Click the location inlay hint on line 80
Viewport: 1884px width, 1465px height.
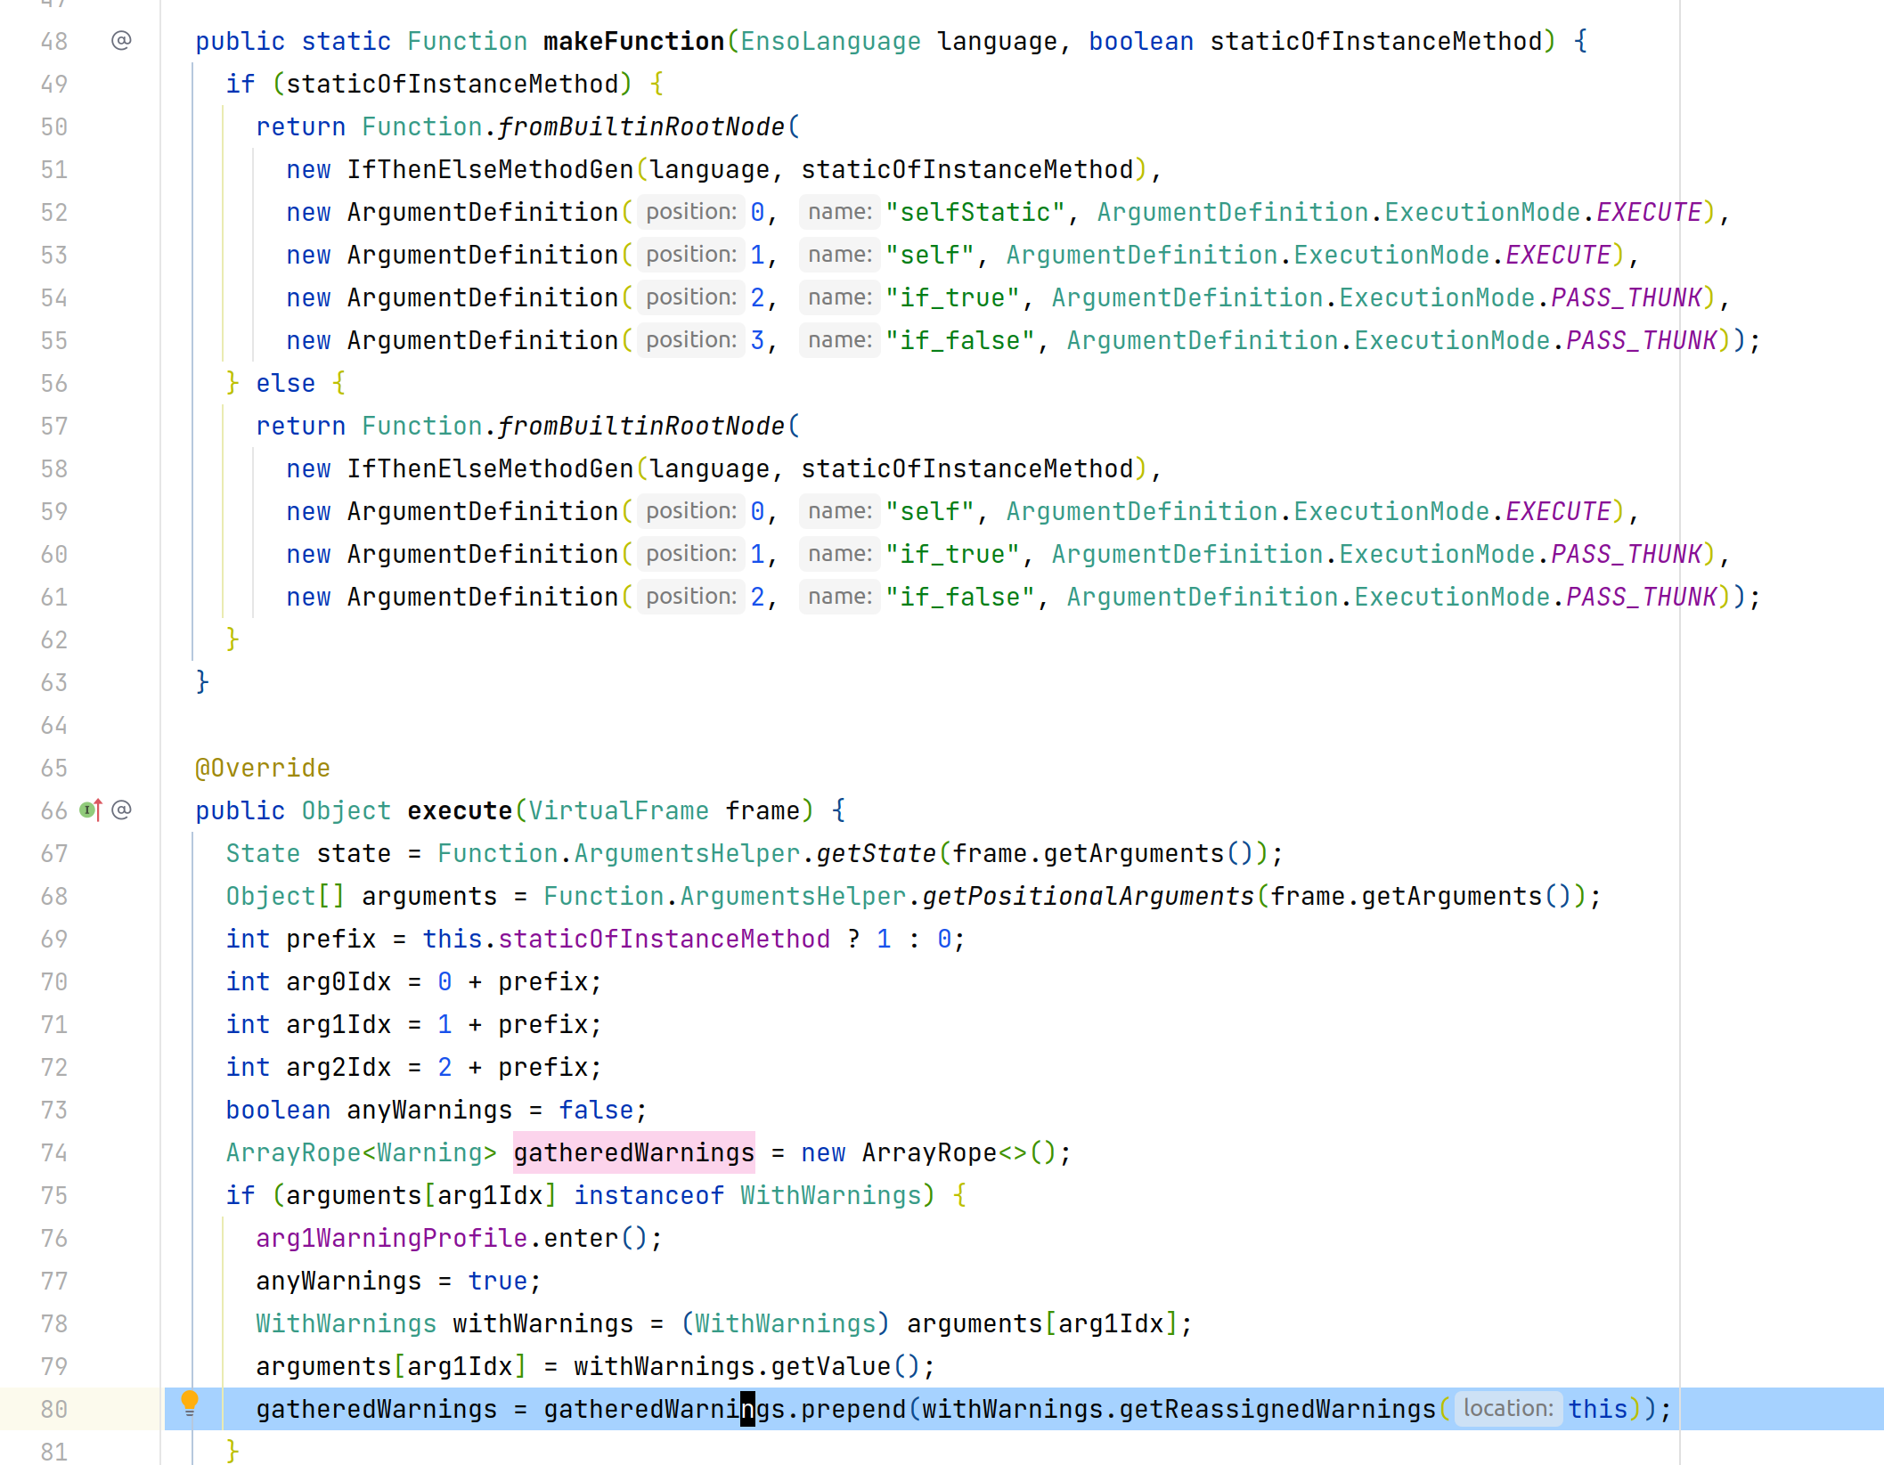coord(1508,1409)
